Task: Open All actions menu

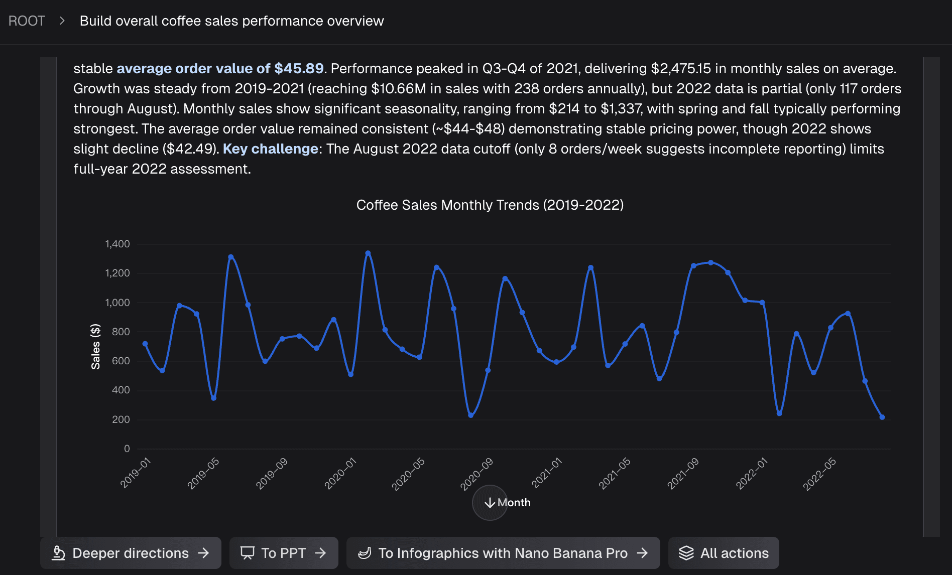Action: click(724, 553)
